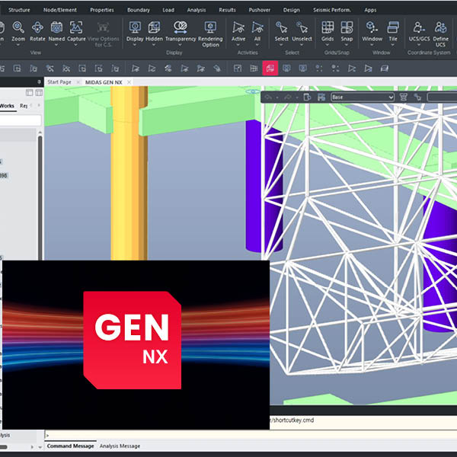Click the Active activities icon
457x457 pixels.
click(x=238, y=27)
